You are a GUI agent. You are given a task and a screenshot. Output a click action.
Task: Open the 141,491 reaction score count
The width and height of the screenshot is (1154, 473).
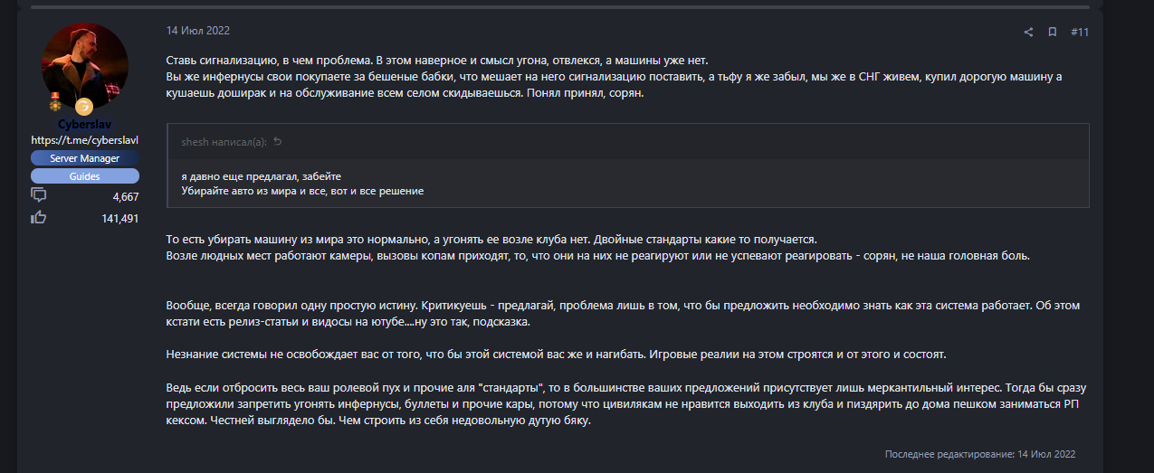point(119,218)
